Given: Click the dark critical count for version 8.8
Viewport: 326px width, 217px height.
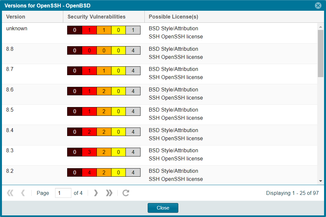Looking at the screenshot, I should click(75, 50).
